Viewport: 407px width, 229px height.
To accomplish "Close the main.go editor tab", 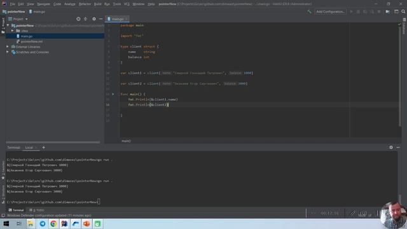I will (127, 19).
